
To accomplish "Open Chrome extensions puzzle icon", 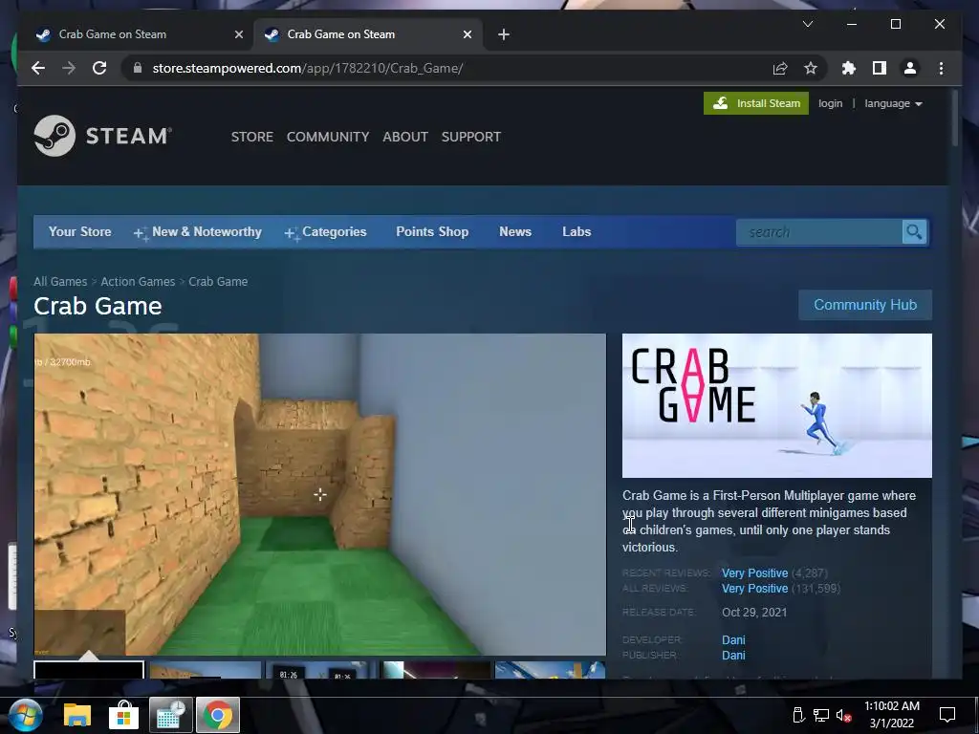I will 849,68.
